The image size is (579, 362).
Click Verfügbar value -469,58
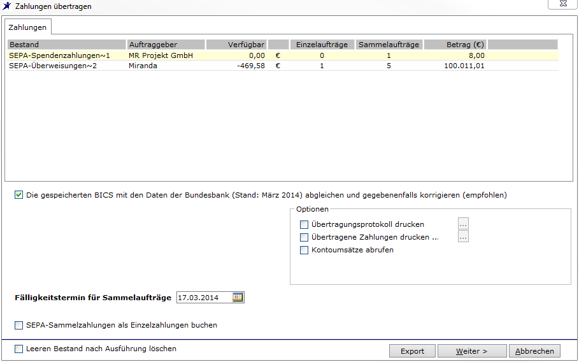coord(251,66)
